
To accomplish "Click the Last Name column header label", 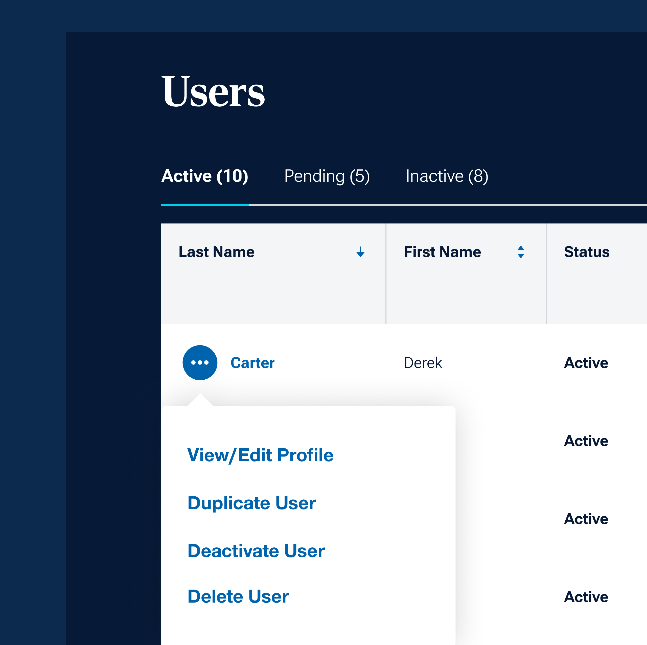I will click(216, 252).
